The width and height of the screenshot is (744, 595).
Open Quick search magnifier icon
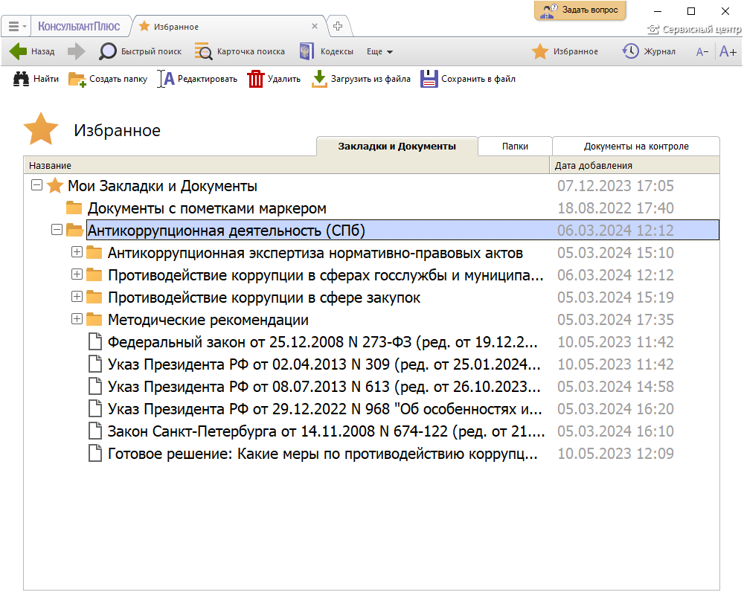tap(108, 51)
